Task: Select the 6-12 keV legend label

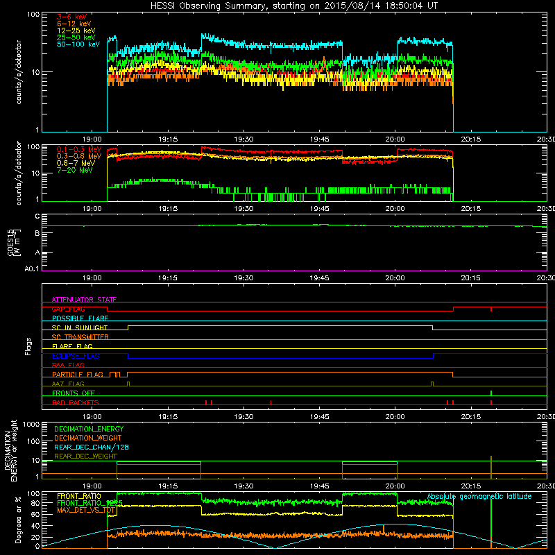Action: tap(74, 24)
